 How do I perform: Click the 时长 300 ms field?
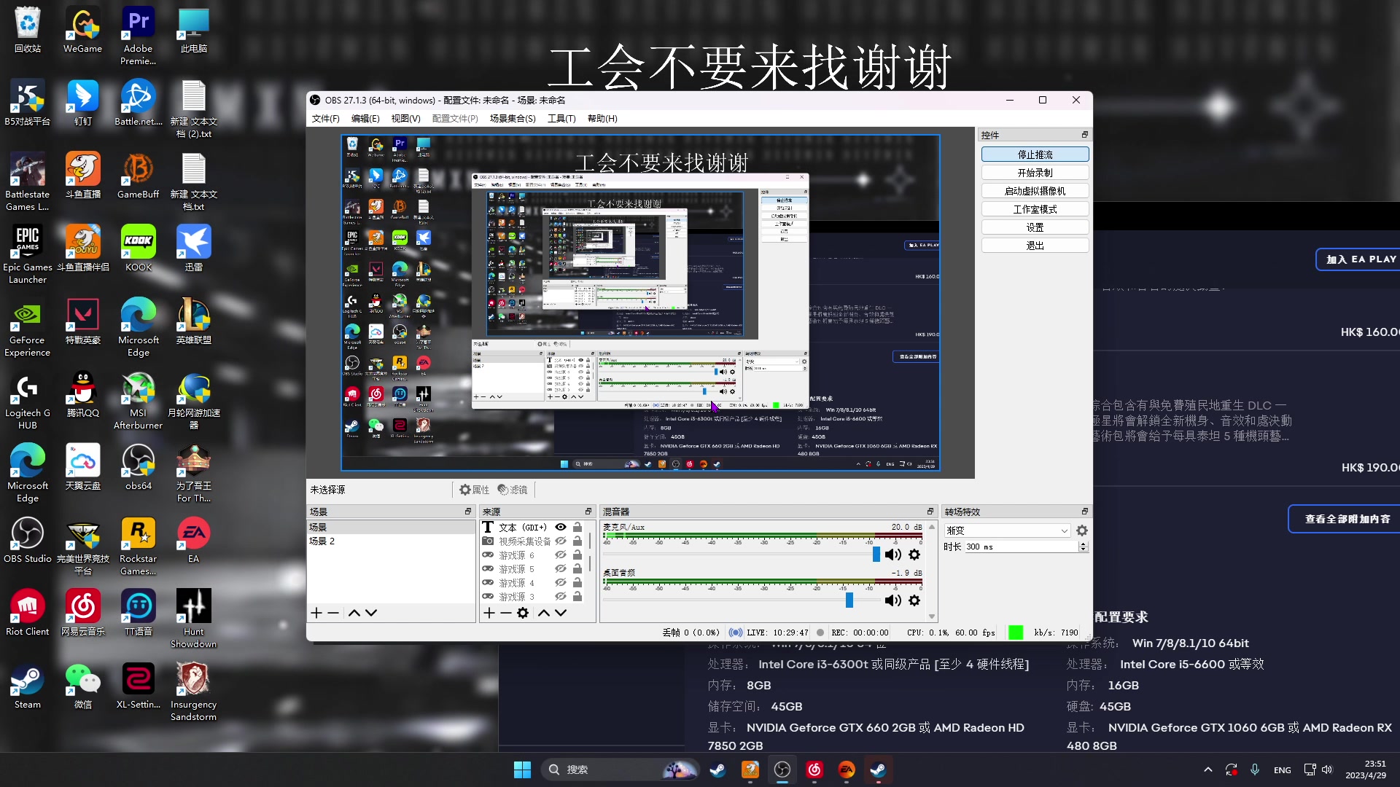tap(1022, 547)
